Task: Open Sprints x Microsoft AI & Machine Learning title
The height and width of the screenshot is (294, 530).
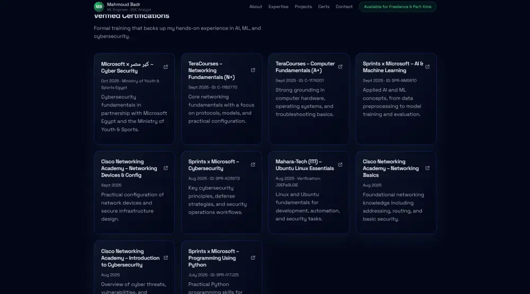Action: point(393,67)
